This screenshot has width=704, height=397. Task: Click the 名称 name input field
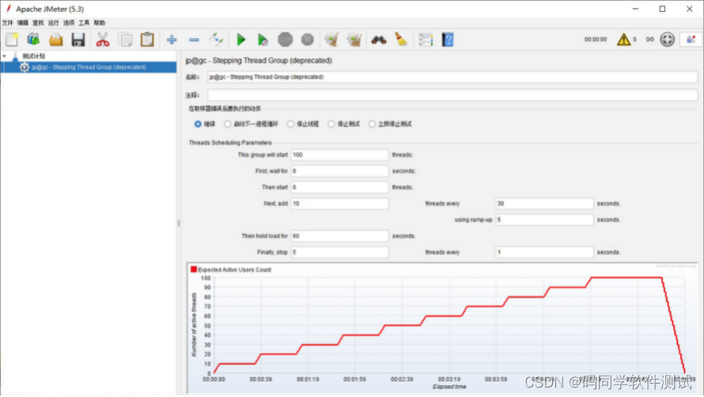(x=451, y=78)
